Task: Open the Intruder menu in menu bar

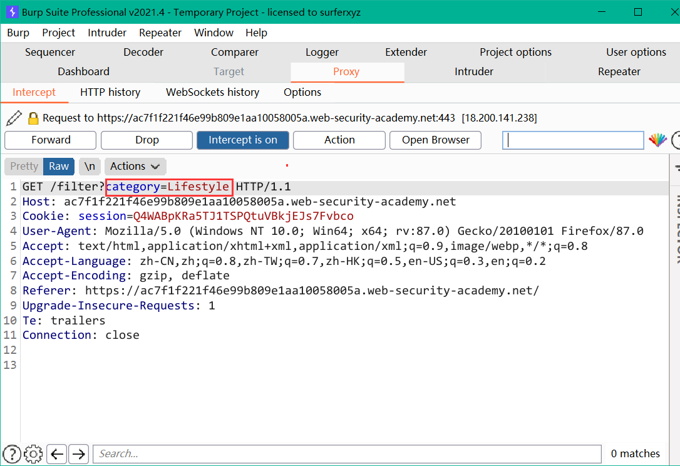Action: tap(107, 33)
